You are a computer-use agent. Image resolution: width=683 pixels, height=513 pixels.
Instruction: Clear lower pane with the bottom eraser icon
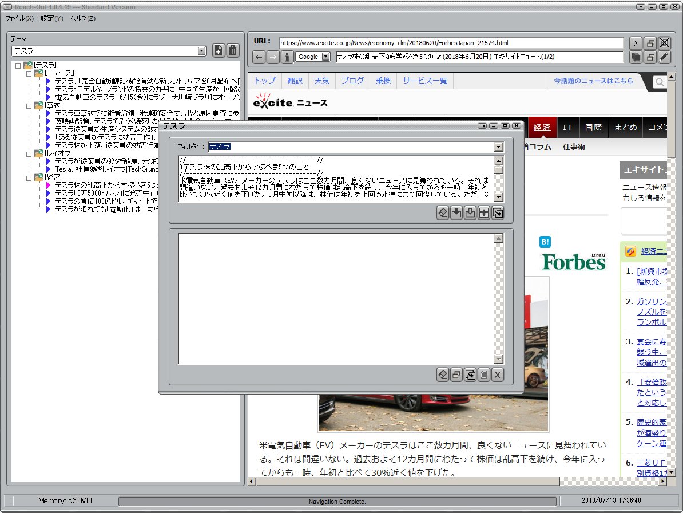[x=443, y=375]
